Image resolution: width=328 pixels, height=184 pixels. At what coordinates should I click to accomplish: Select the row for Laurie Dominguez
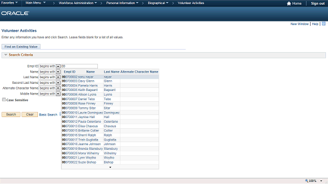point(110,112)
